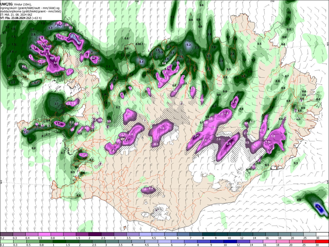Pick the rain legend swatch between 25 and 30
329x247 pixels.
pyautogui.click(x=309, y=241)
